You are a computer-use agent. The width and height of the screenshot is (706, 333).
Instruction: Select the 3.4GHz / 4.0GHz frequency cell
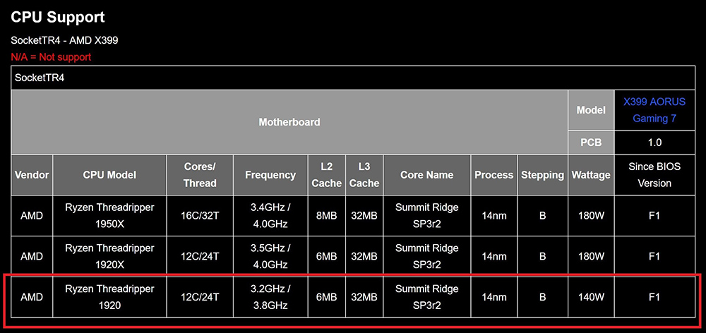coord(270,216)
